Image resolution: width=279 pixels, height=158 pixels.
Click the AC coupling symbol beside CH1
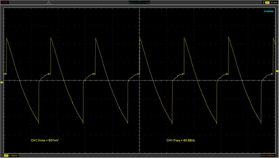pyautogui.click(x=9, y=156)
